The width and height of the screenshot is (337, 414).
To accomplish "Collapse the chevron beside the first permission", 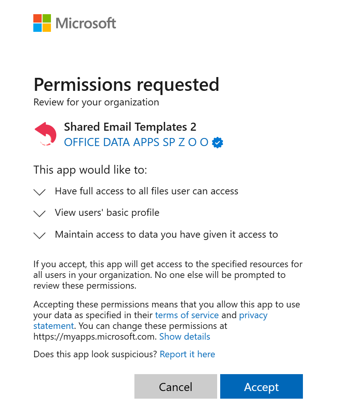I will 39,192.
